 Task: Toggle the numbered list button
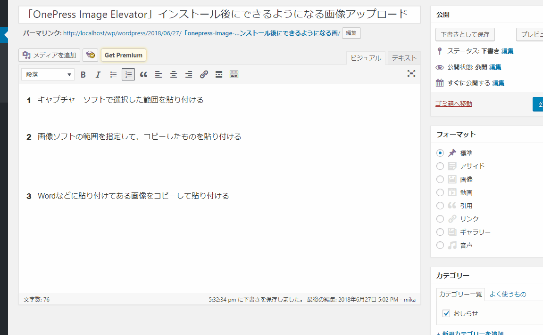coord(128,74)
